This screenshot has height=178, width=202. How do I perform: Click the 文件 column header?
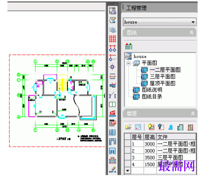[x=176, y=137]
